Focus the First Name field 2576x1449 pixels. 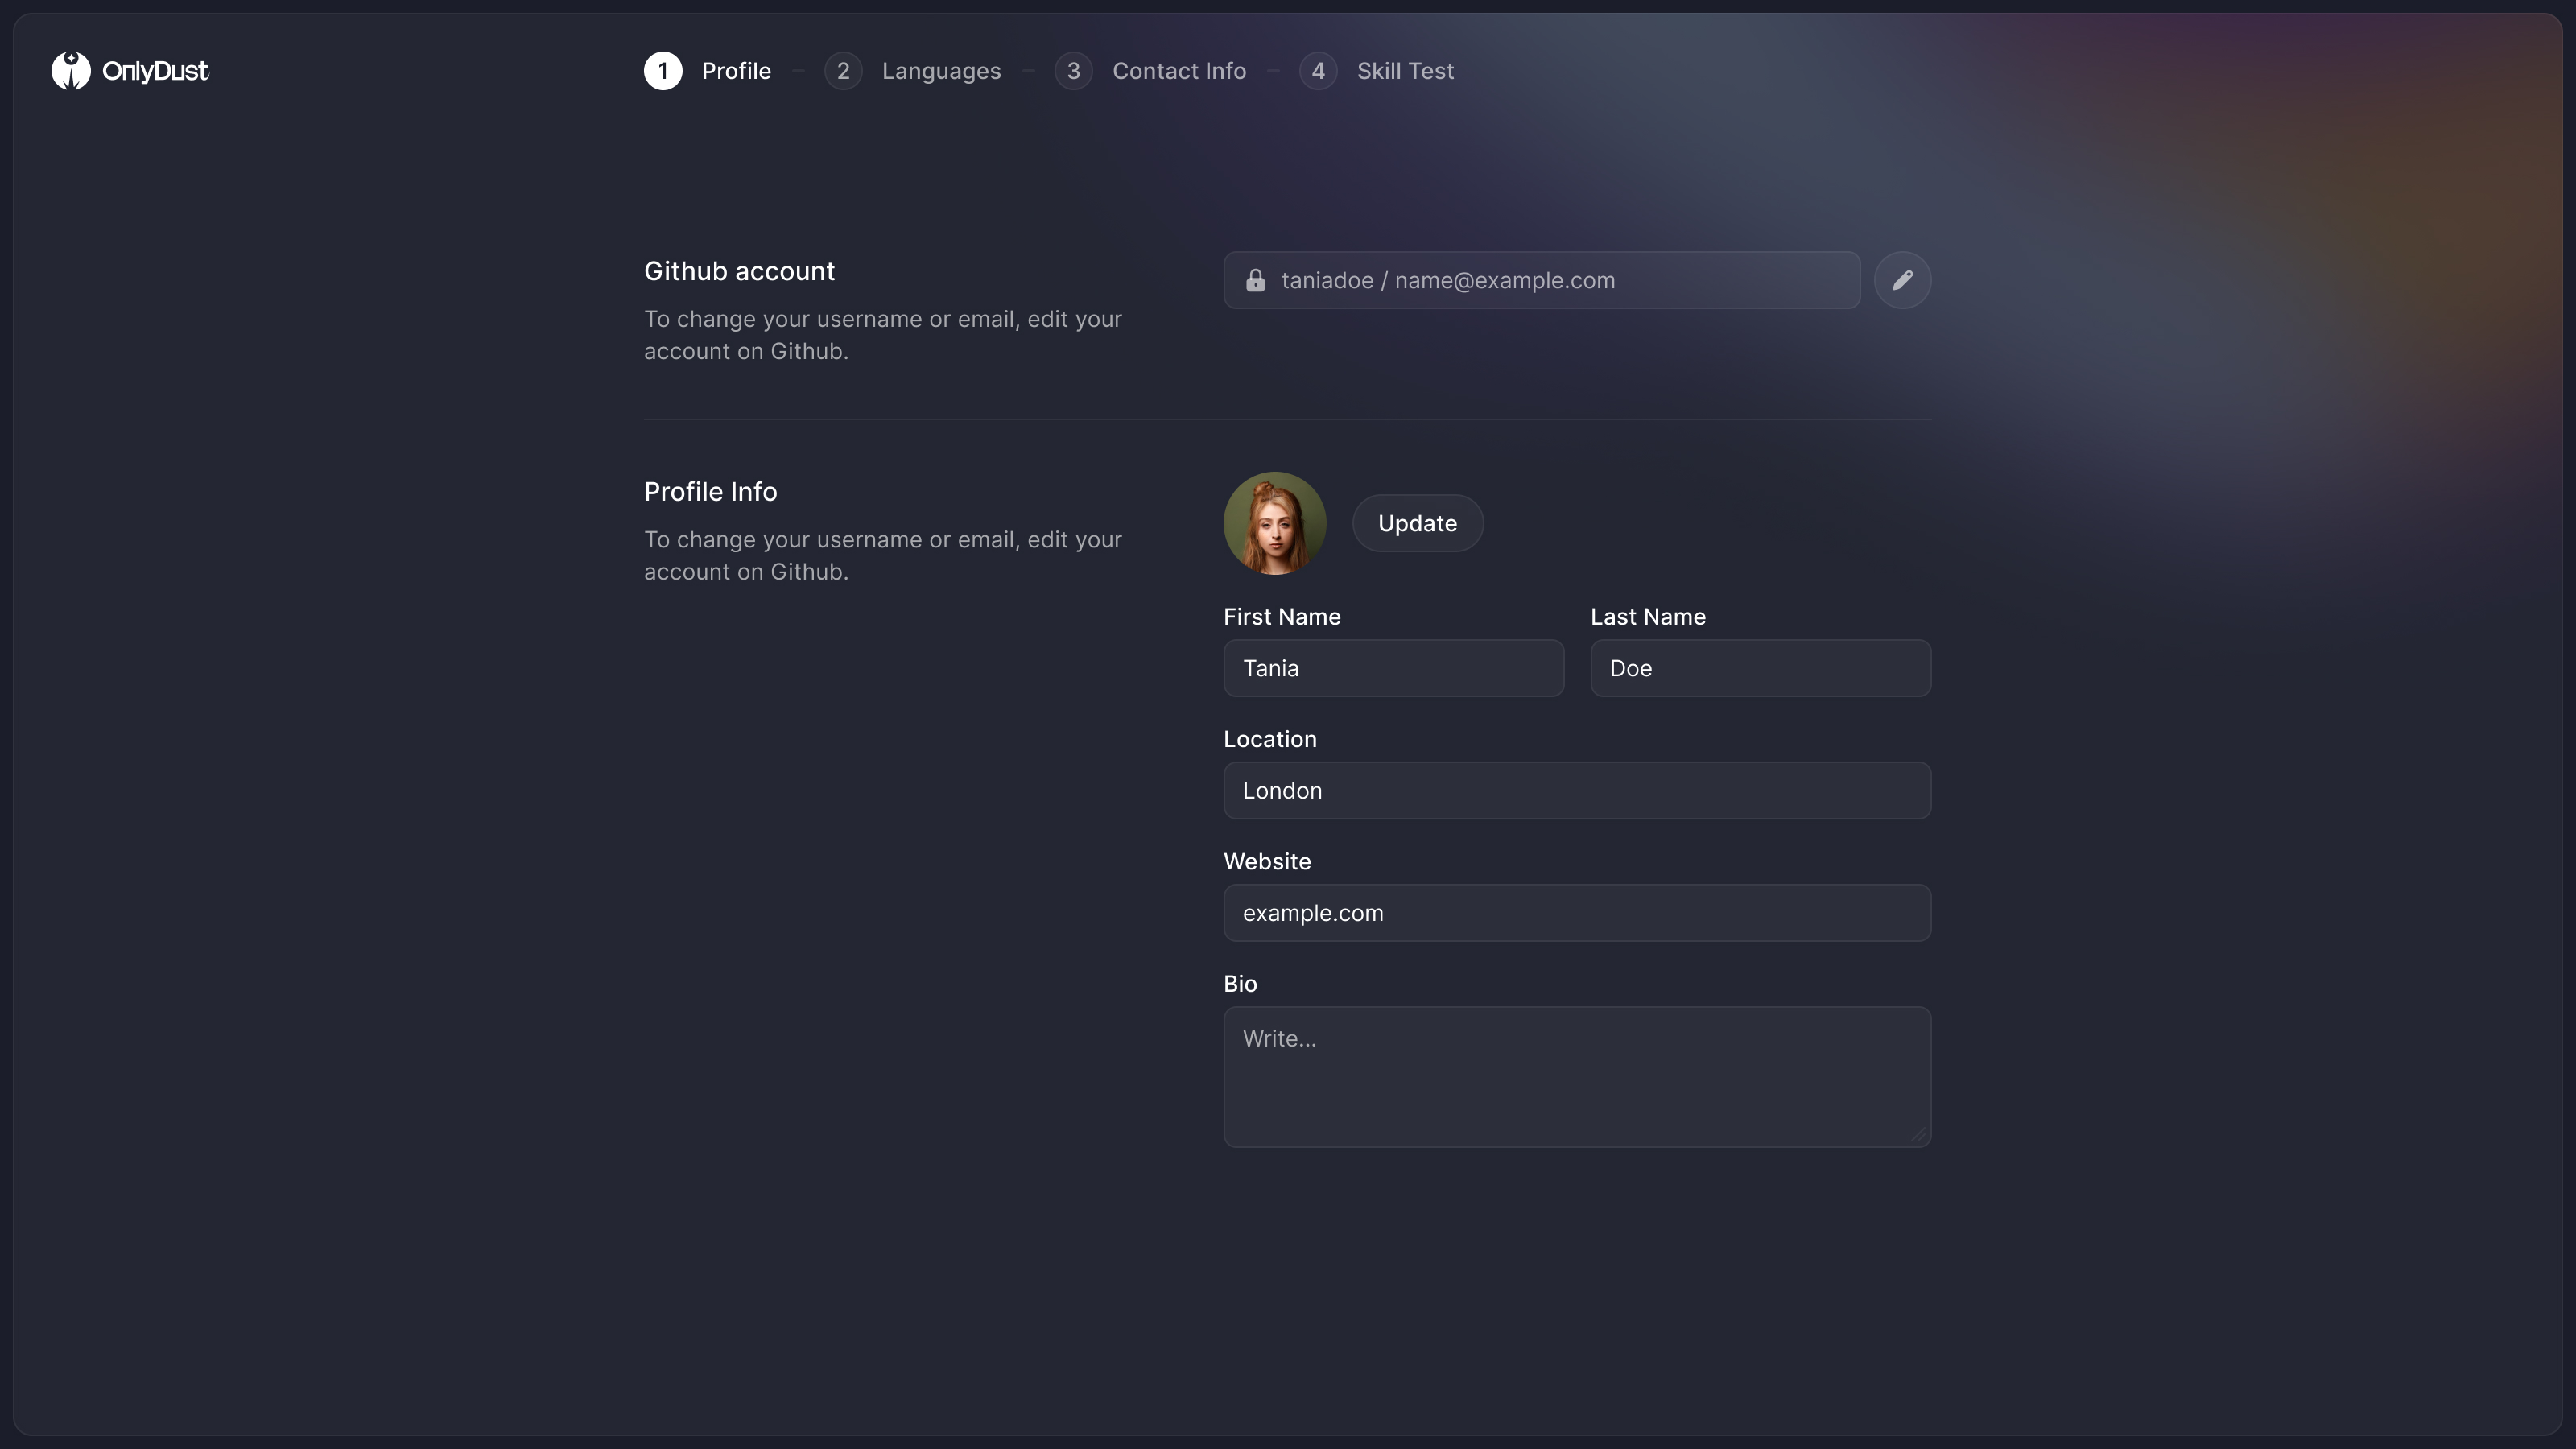(1393, 668)
